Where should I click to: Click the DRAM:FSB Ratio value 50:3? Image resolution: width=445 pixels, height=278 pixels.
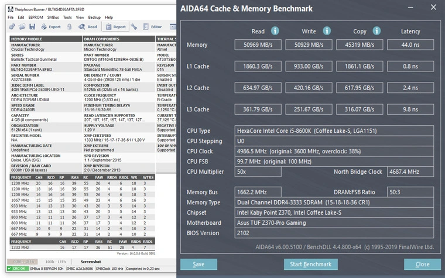[x=410, y=192]
